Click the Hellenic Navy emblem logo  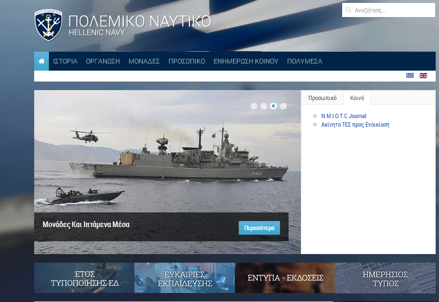[48, 25]
